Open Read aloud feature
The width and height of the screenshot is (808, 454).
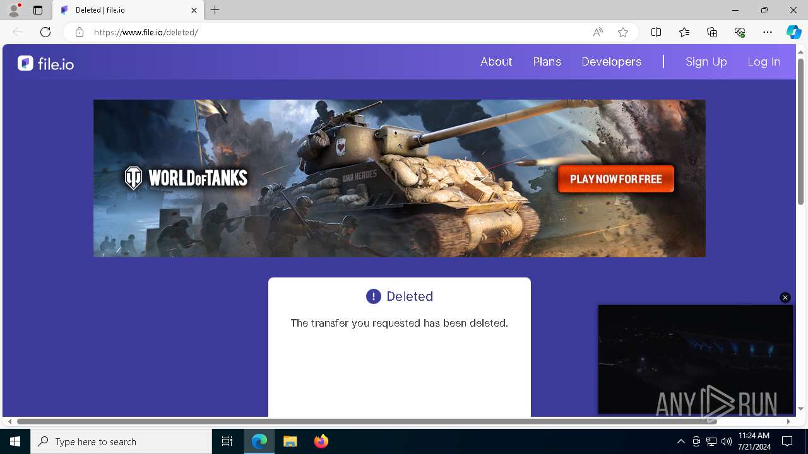[598, 32]
